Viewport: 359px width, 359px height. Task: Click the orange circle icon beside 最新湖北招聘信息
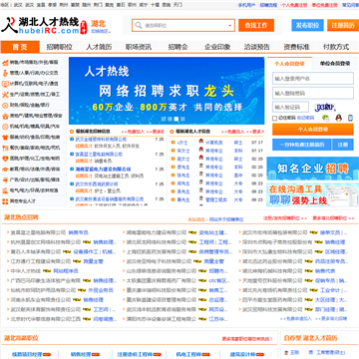pyautogui.click(x=72, y=132)
